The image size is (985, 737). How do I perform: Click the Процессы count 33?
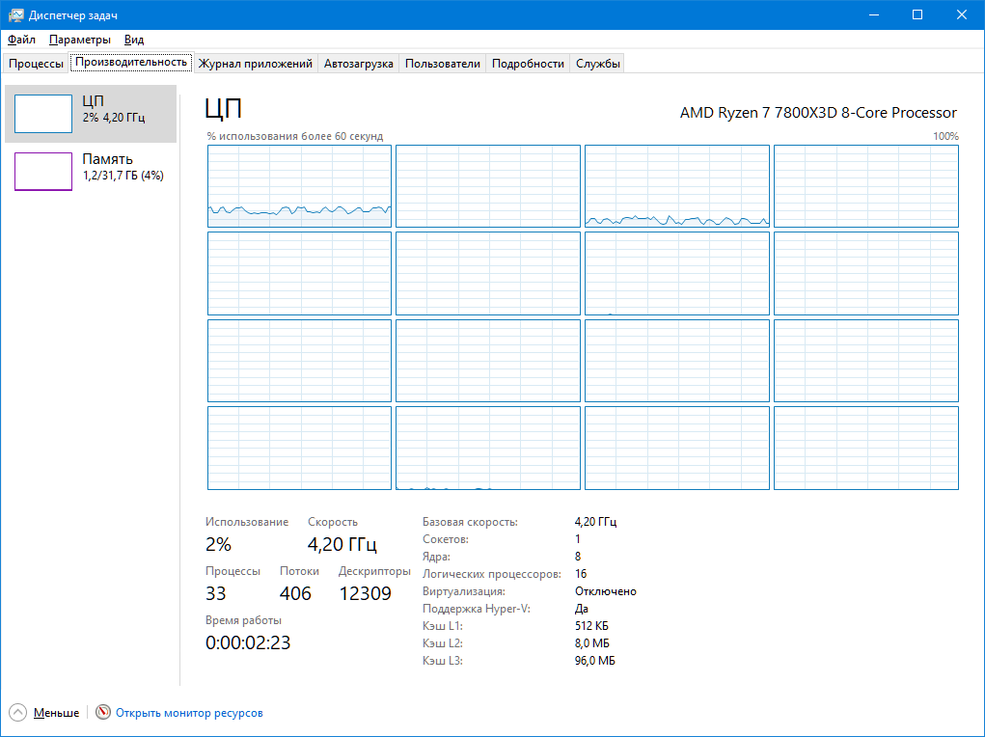[215, 593]
